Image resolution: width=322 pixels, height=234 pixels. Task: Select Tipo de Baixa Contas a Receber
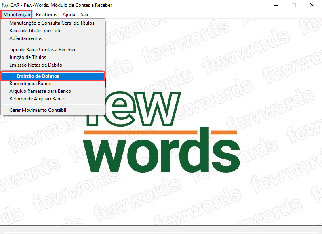coord(53,50)
